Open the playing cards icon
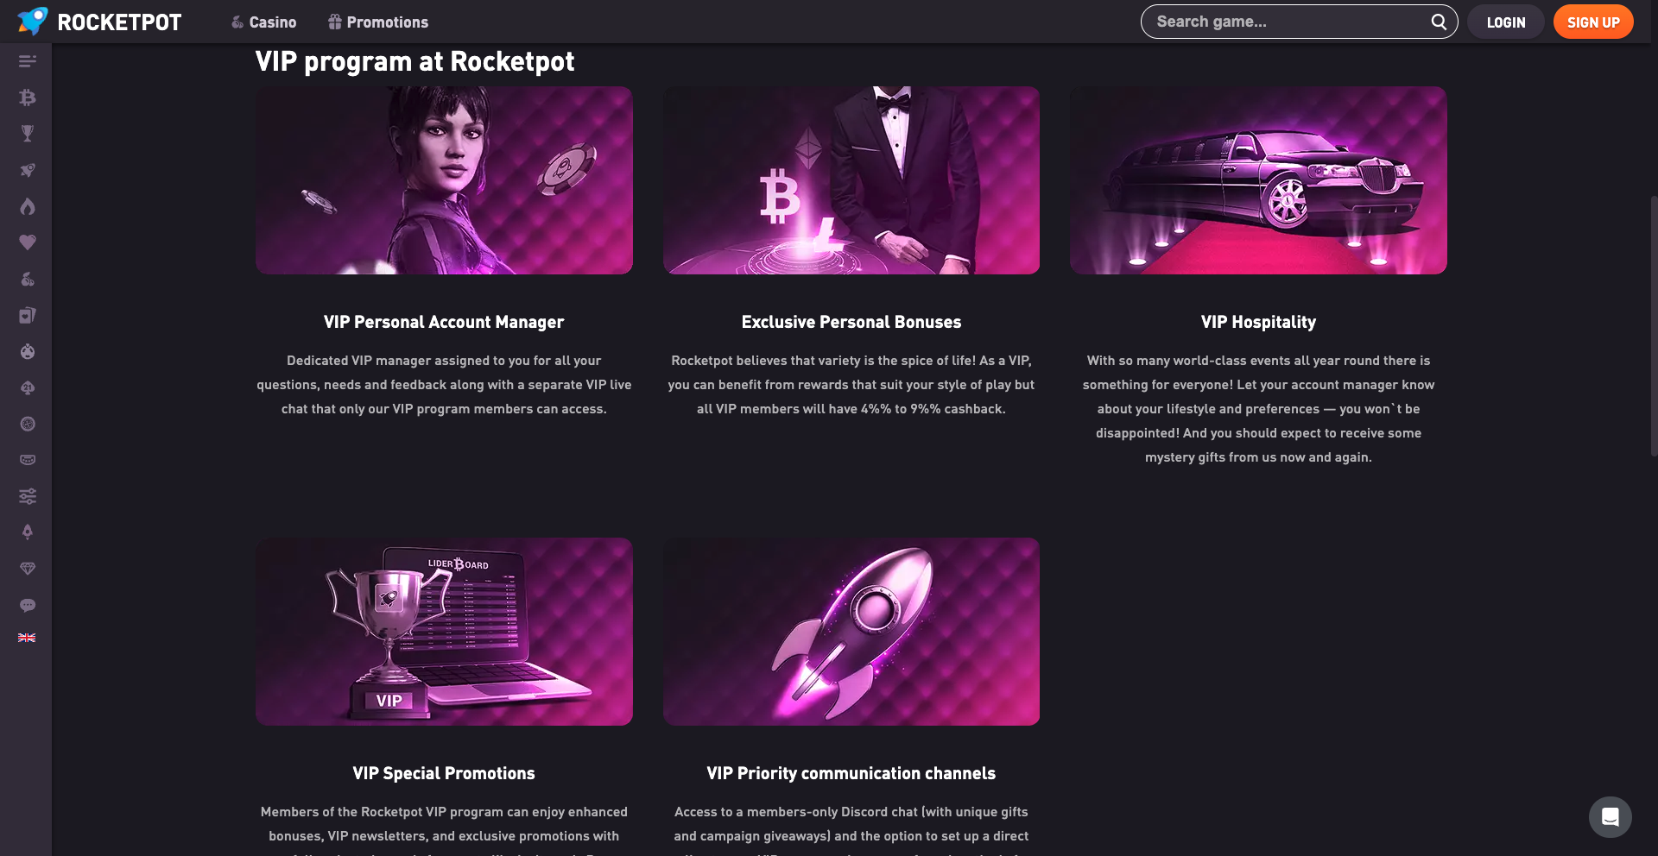 click(28, 315)
